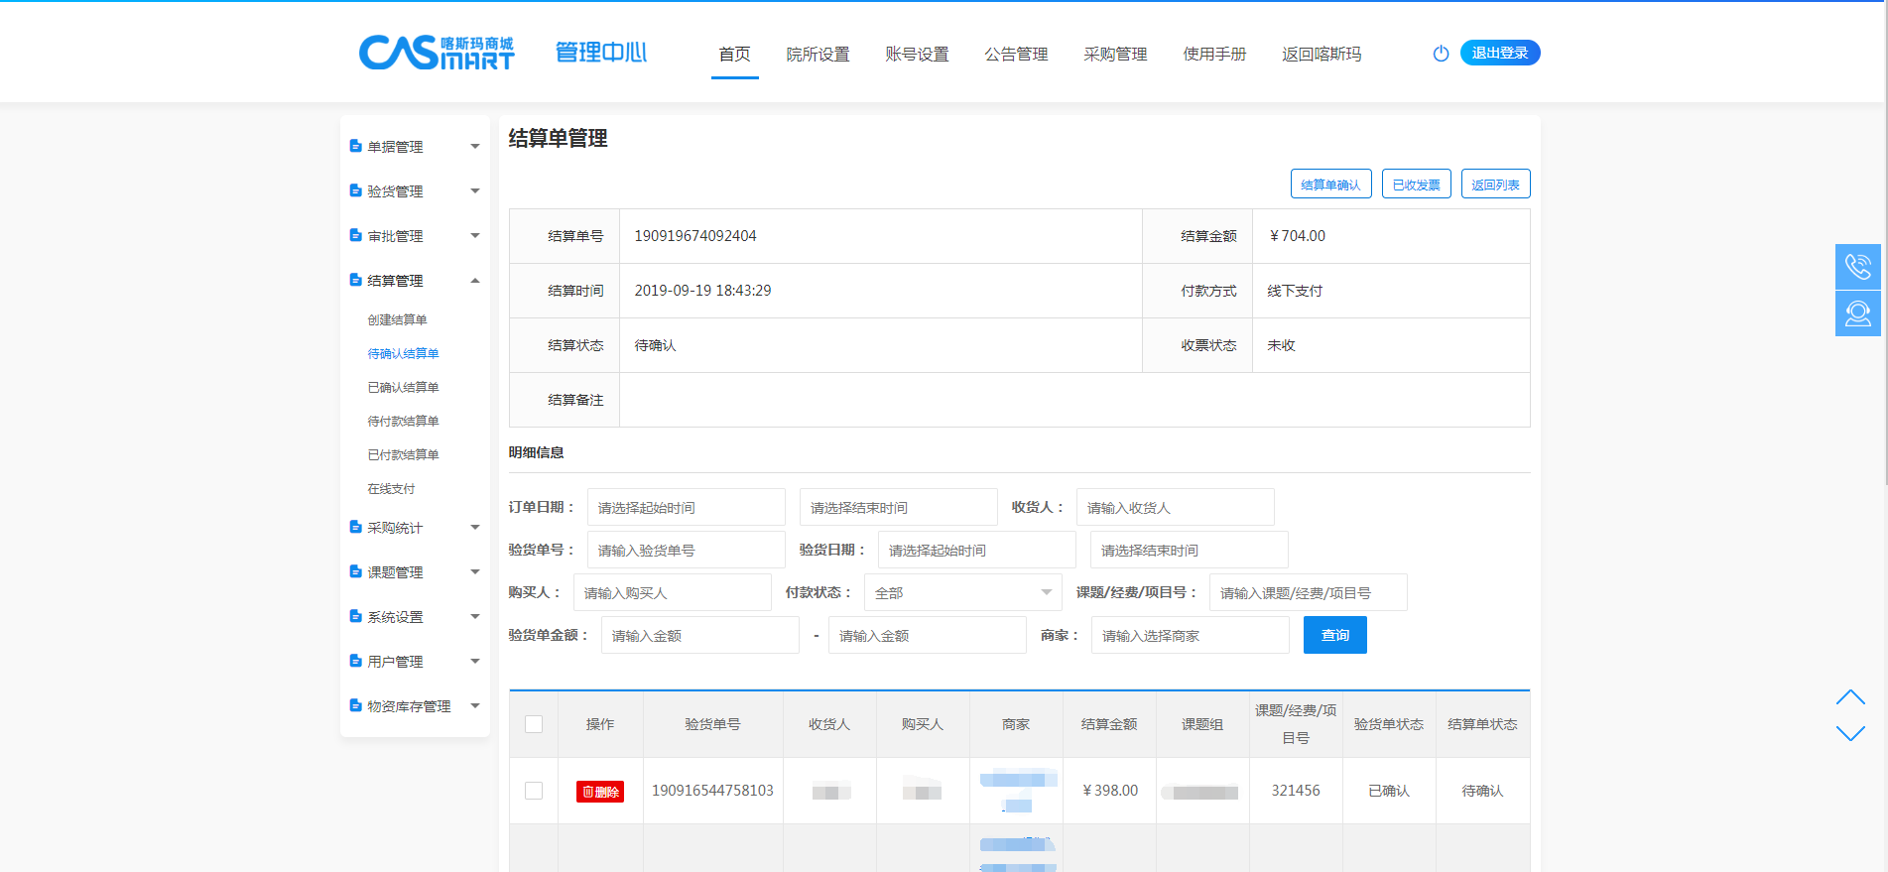
Task: Open the 付款状态 dropdown showing 全部
Action: tap(962, 592)
